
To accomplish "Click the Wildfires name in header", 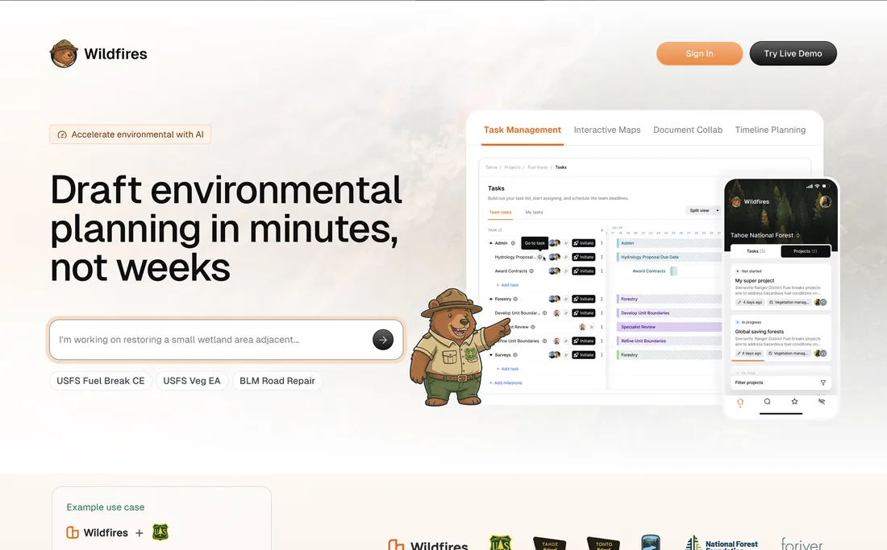I will point(115,54).
